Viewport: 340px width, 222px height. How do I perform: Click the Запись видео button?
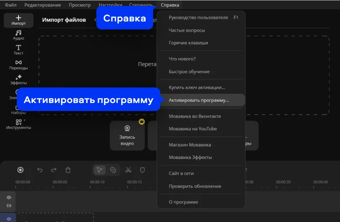point(127,135)
